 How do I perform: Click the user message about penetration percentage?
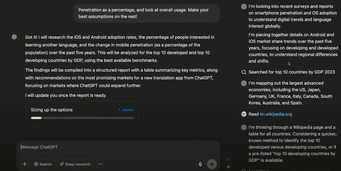coord(147,13)
